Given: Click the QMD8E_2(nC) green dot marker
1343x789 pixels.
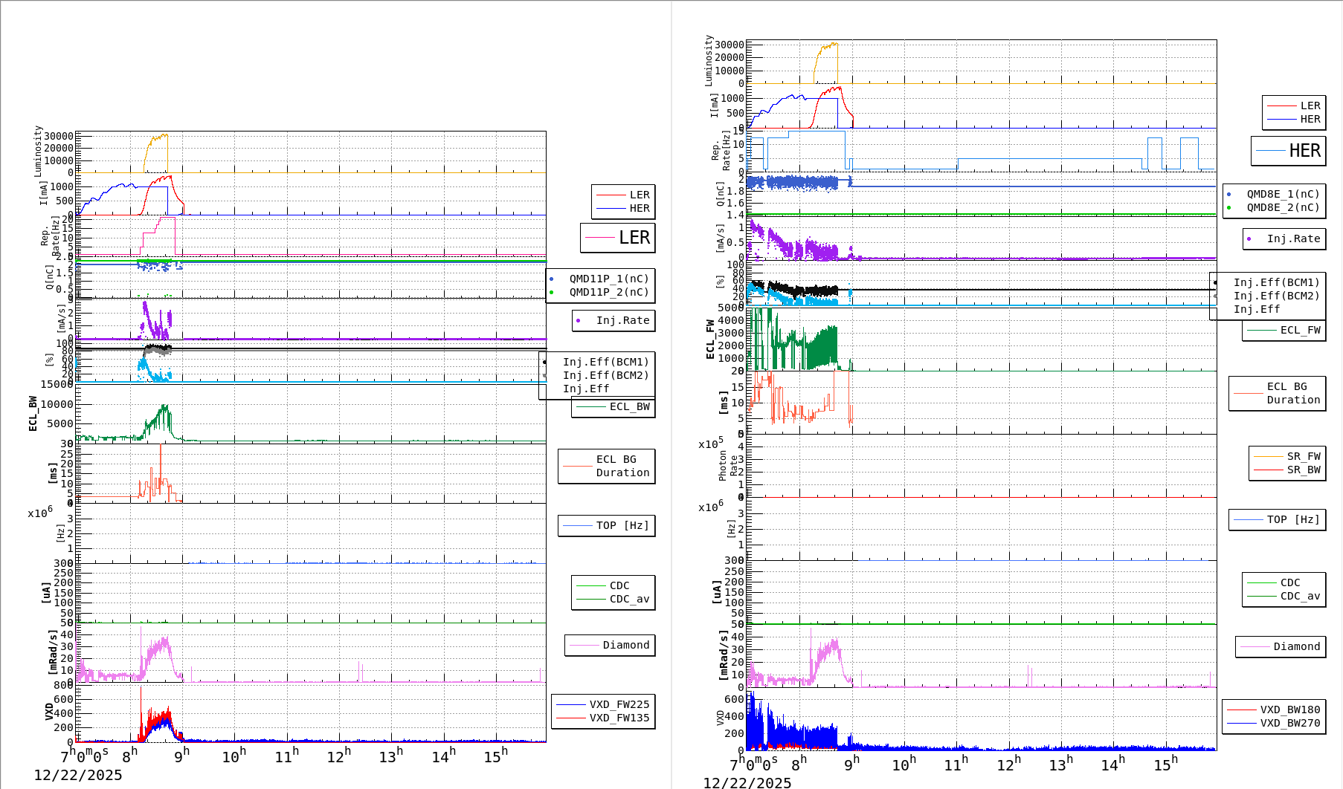Looking at the screenshot, I should [1228, 207].
